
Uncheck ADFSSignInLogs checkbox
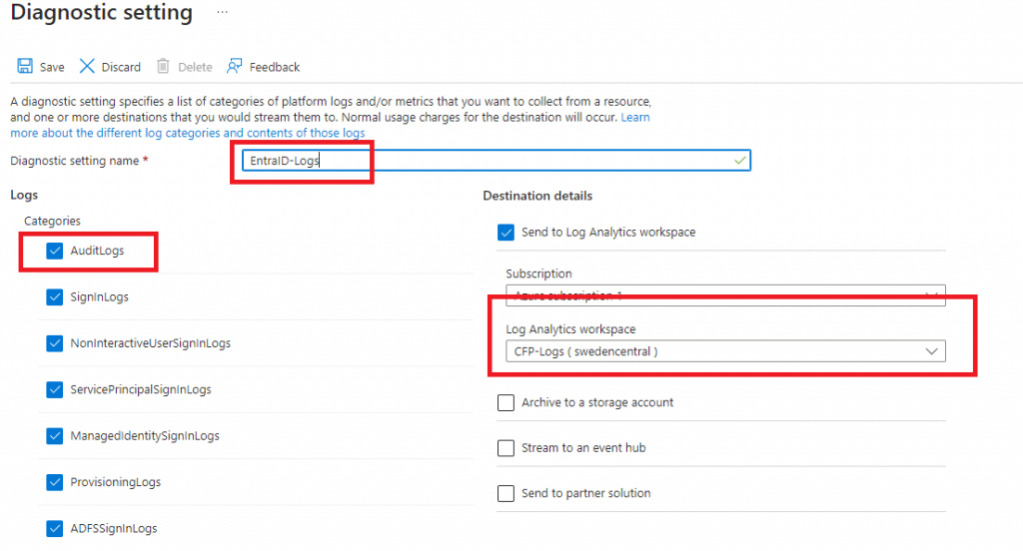(55, 528)
